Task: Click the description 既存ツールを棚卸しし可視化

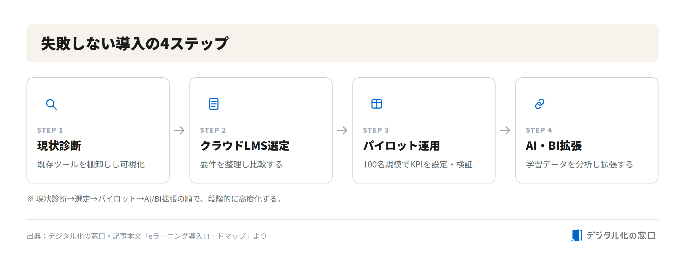Action: coord(91,164)
